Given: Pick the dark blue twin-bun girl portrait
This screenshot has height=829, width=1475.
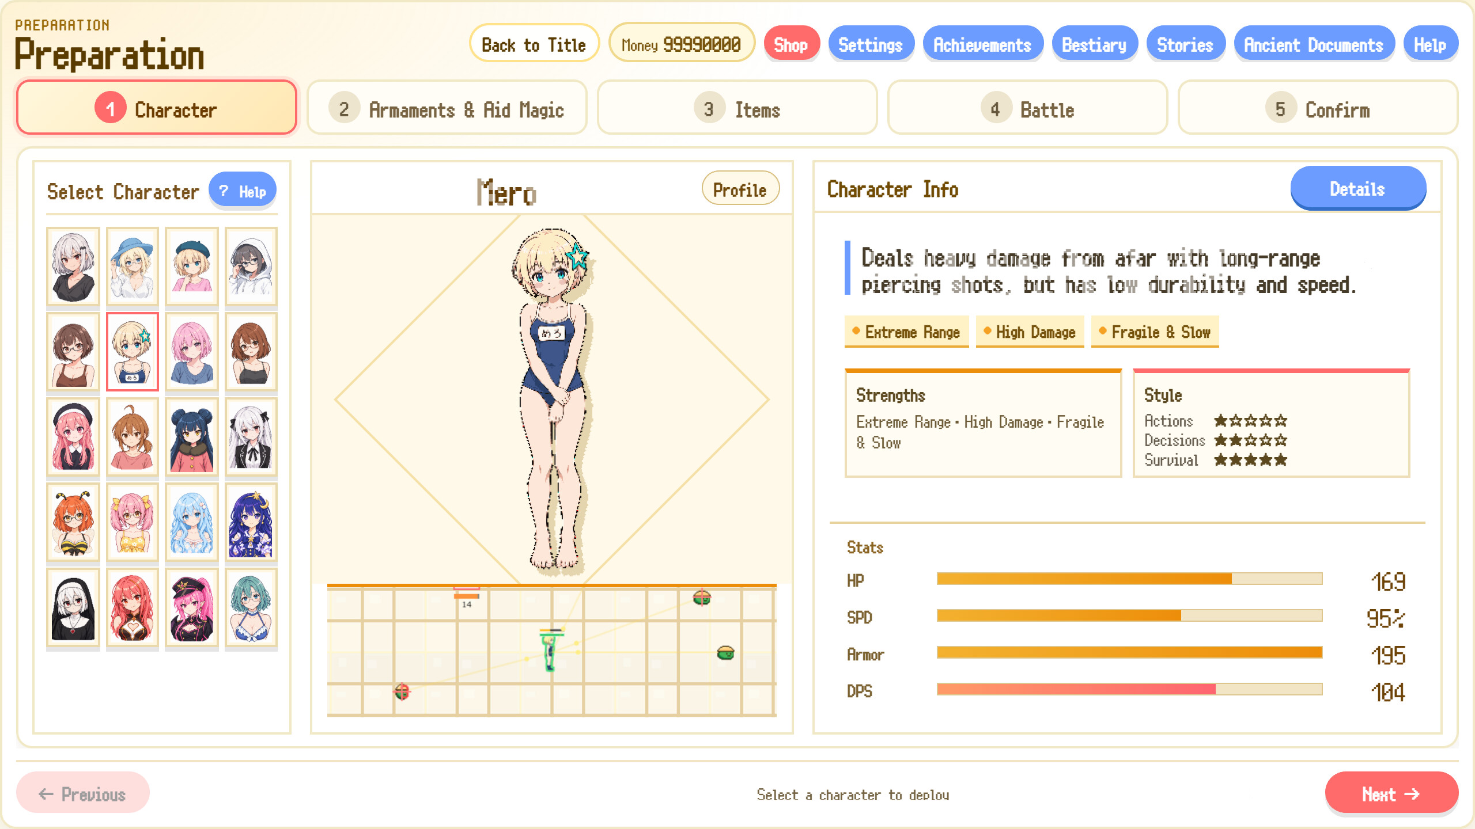Looking at the screenshot, I should (192, 437).
